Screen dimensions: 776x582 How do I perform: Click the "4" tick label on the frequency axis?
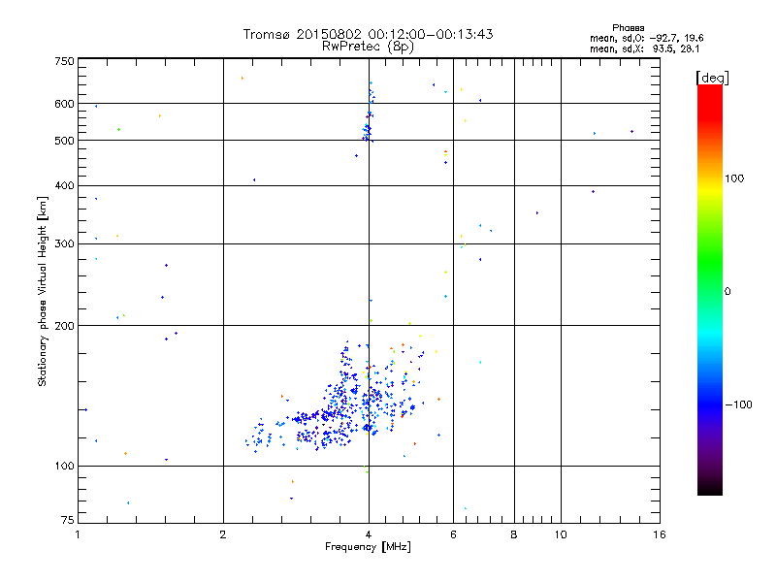(369, 534)
